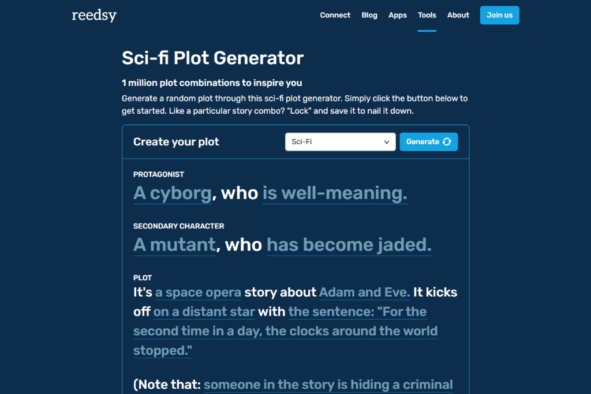
Task: Open the About page
Action: click(x=458, y=15)
